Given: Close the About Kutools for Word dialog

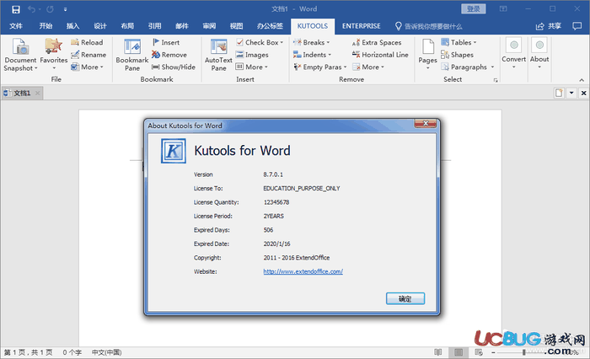Looking at the screenshot, I should click(425, 123).
